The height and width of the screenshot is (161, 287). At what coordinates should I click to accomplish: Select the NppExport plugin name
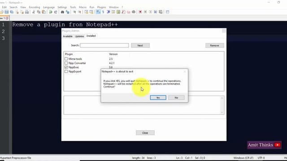75,72
